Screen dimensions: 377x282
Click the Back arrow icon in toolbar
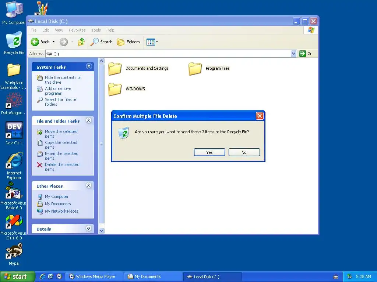point(35,42)
